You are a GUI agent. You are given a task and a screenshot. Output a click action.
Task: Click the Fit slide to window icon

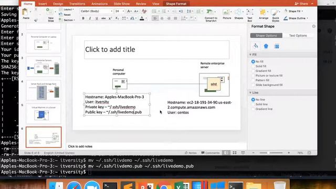tap(309, 153)
